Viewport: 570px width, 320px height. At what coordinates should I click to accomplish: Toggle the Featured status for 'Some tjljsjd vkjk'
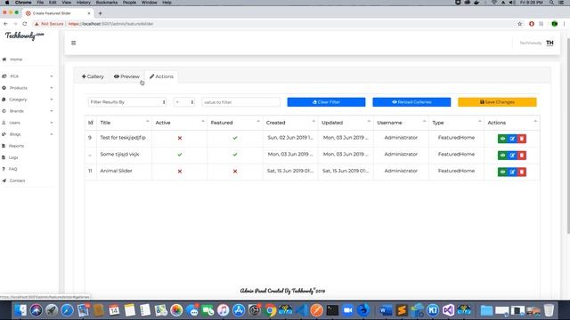[235, 155]
